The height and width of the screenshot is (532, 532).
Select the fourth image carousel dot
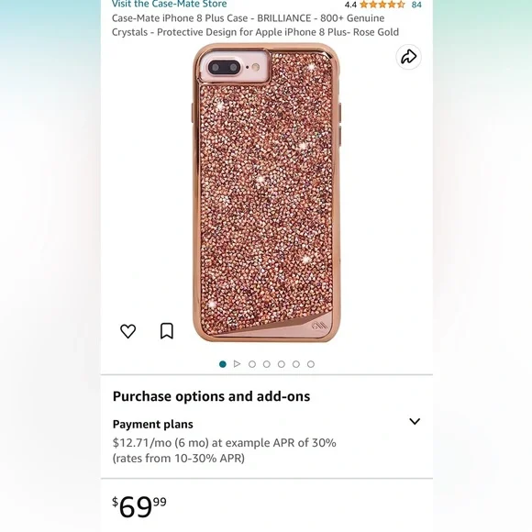pyautogui.click(x=267, y=364)
